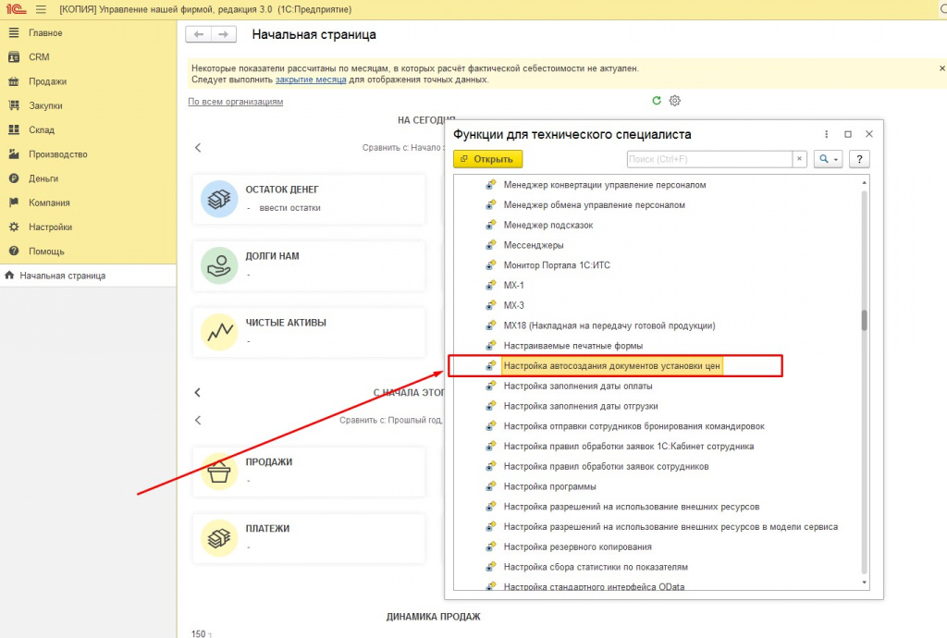Select Мессенджеры item
Screen dimensions: 947x638
534,245
